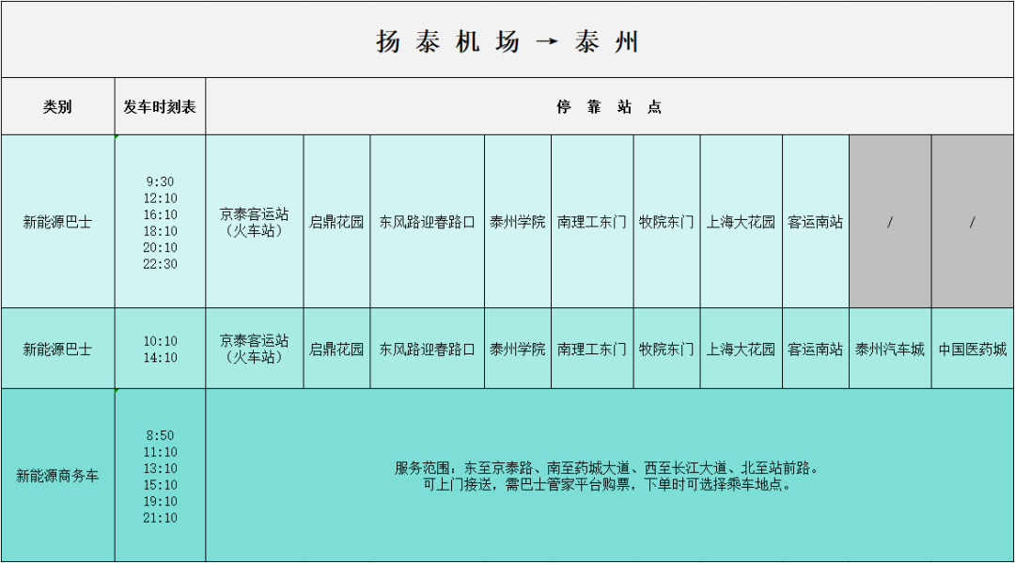Select the 8:50 commuter departure time
The height and width of the screenshot is (563, 1015).
point(160,435)
